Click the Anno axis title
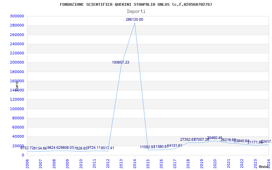Viewport: 272px width, 170px height. (x=264, y=167)
